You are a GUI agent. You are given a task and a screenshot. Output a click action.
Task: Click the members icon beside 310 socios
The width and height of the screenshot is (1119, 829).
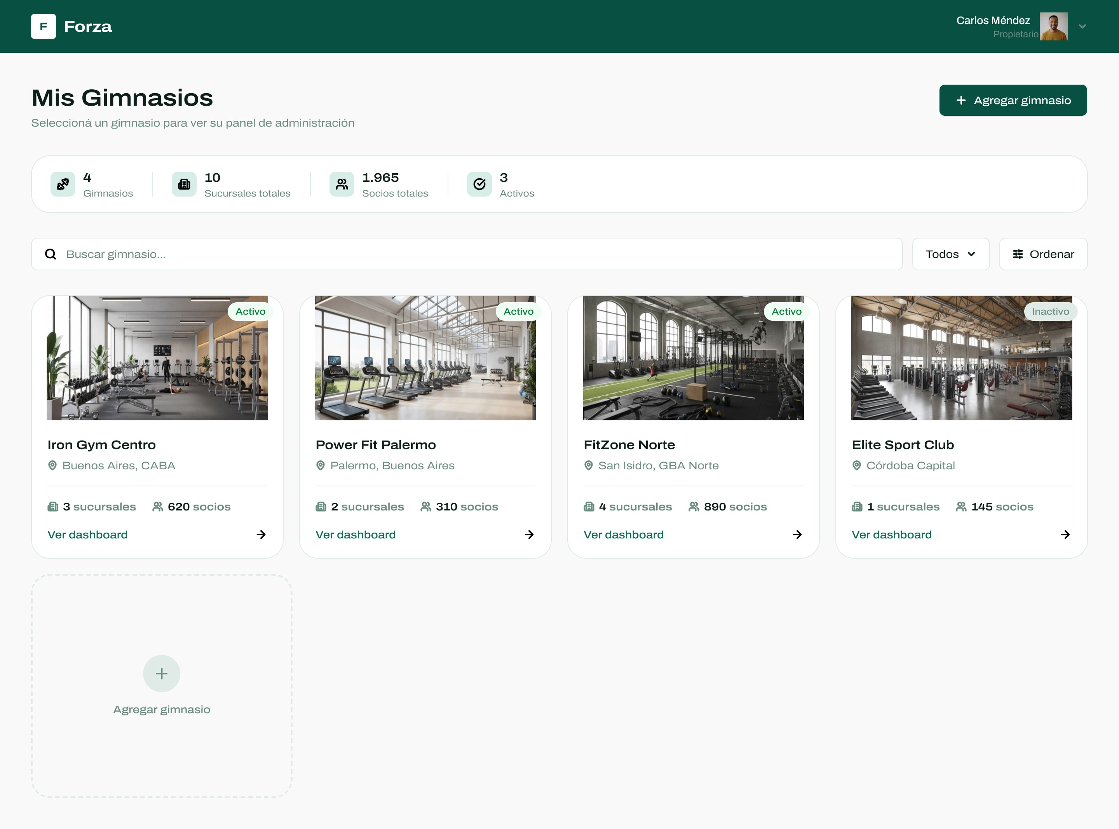point(425,506)
